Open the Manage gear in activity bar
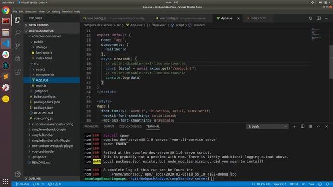This screenshot has width=333, height=187. (x=18, y=174)
